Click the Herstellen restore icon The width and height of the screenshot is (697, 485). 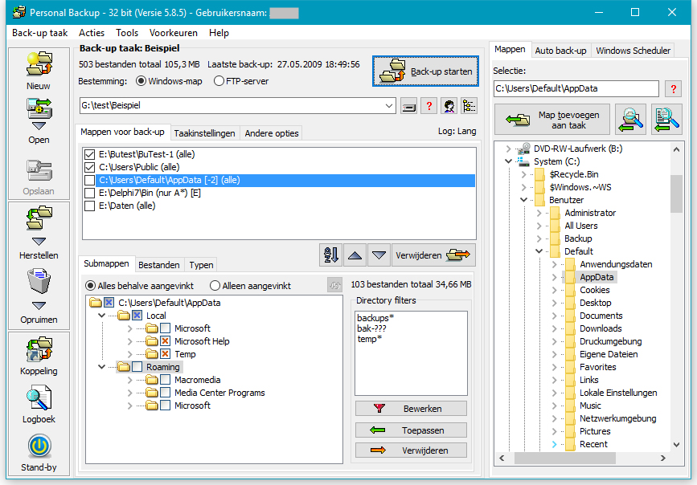click(39, 219)
